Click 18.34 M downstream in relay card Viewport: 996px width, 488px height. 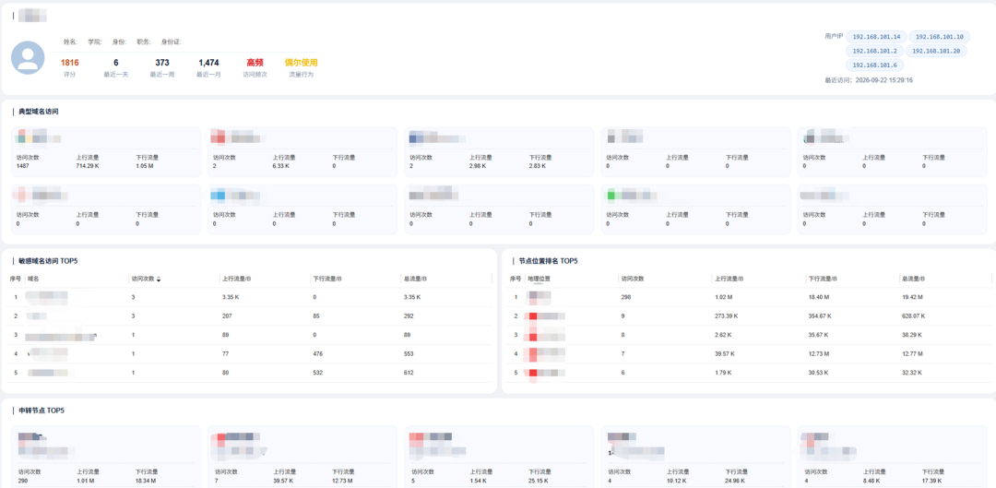(146, 481)
